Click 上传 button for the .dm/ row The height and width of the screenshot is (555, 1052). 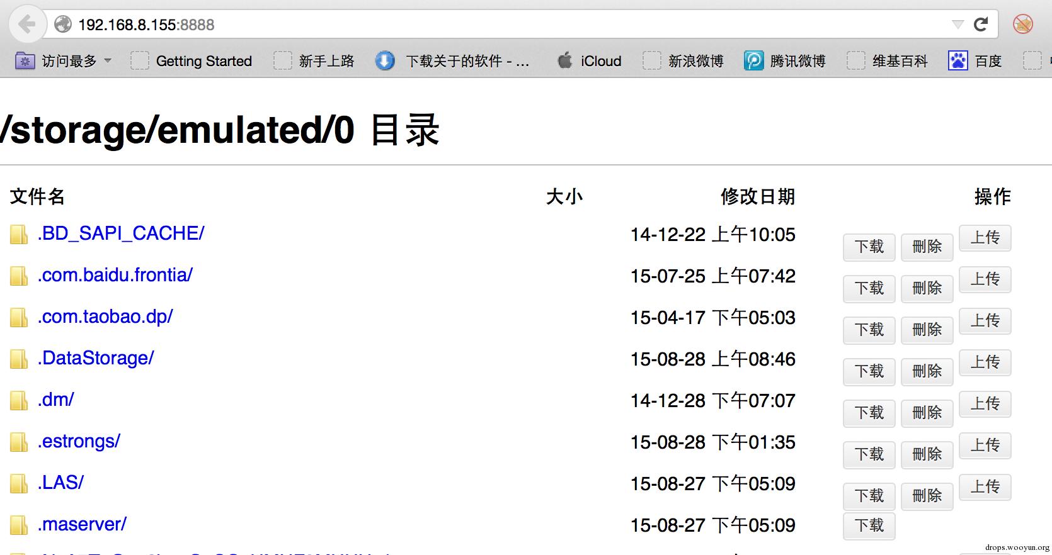tap(985, 404)
